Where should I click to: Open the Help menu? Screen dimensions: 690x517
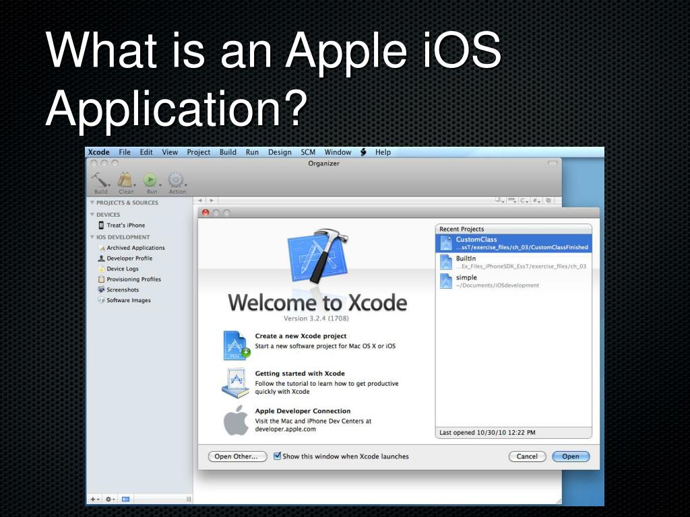(383, 152)
